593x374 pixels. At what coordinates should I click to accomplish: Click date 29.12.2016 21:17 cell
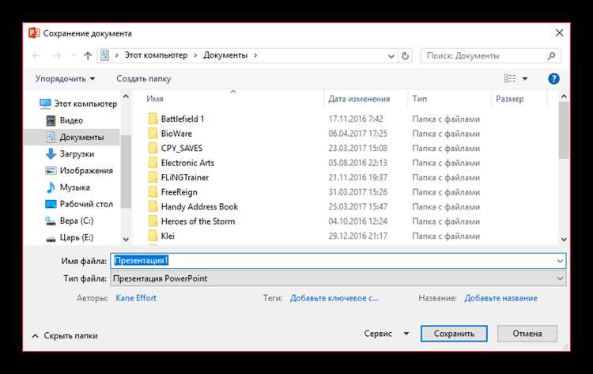tap(357, 236)
